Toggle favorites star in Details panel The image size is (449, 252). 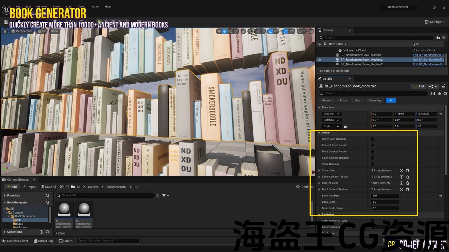pyautogui.click(x=439, y=93)
